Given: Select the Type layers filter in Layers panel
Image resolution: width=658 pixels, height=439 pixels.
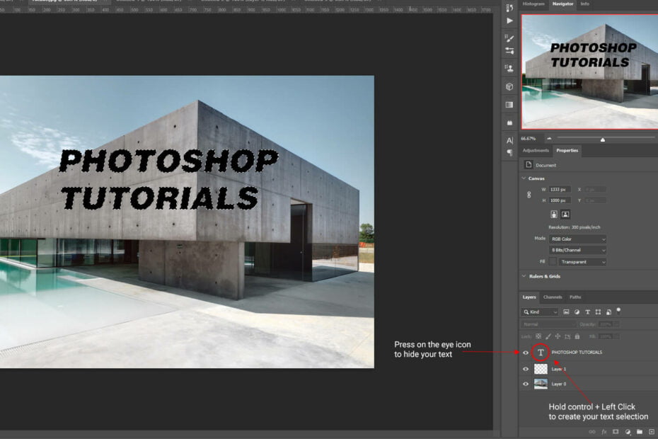Looking at the screenshot, I should [x=587, y=312].
